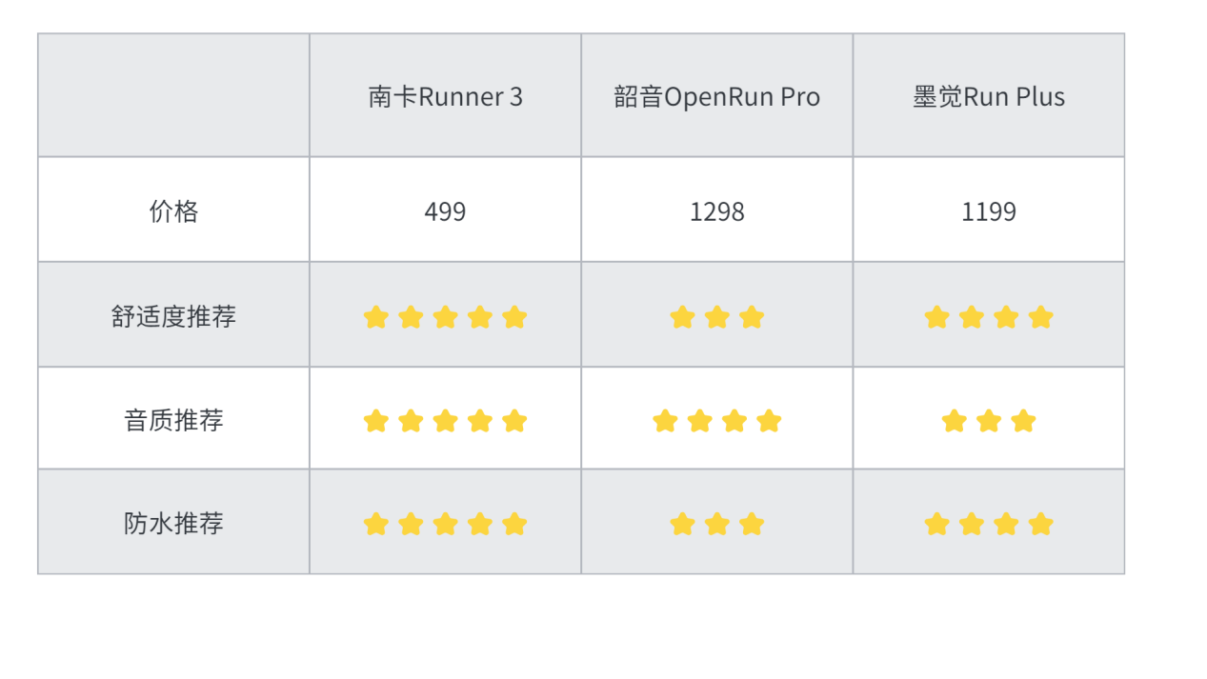Click the fifth star in 南卡Runner 3 音质推荐 row
The image size is (1207, 679).
coord(514,421)
